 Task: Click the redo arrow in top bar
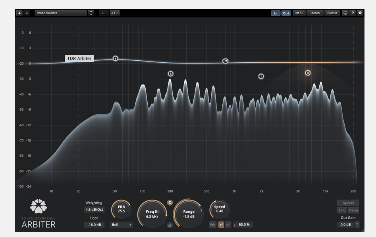(x=27, y=13)
